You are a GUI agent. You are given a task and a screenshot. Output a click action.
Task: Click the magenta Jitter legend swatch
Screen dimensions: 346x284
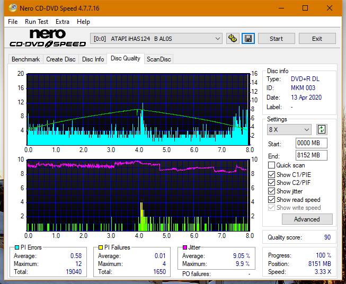185,247
